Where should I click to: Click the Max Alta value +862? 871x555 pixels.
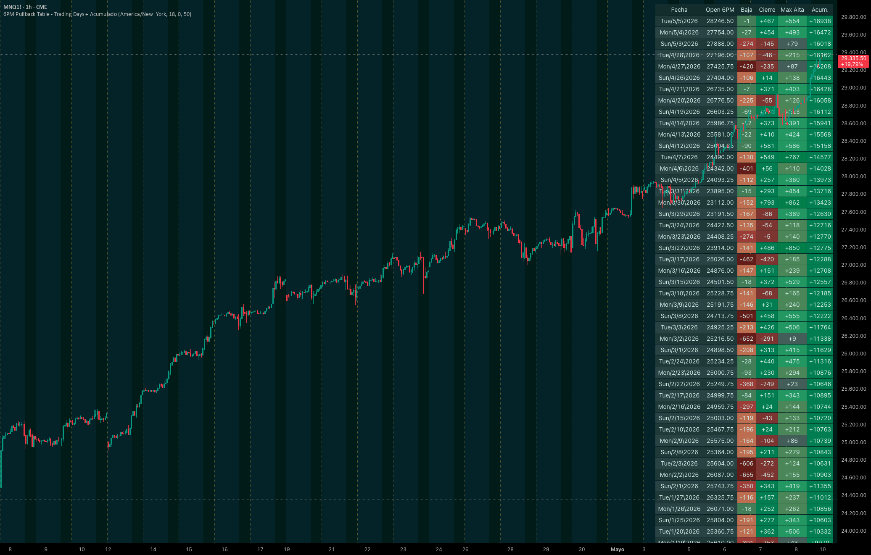tap(792, 203)
